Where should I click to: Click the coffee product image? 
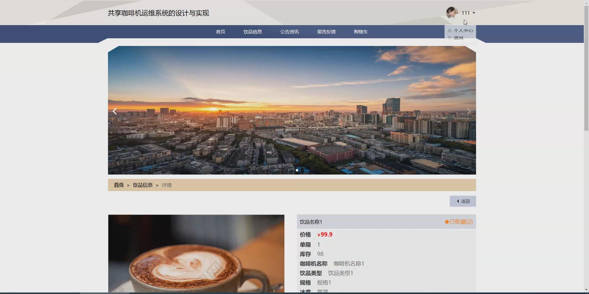coord(196,254)
